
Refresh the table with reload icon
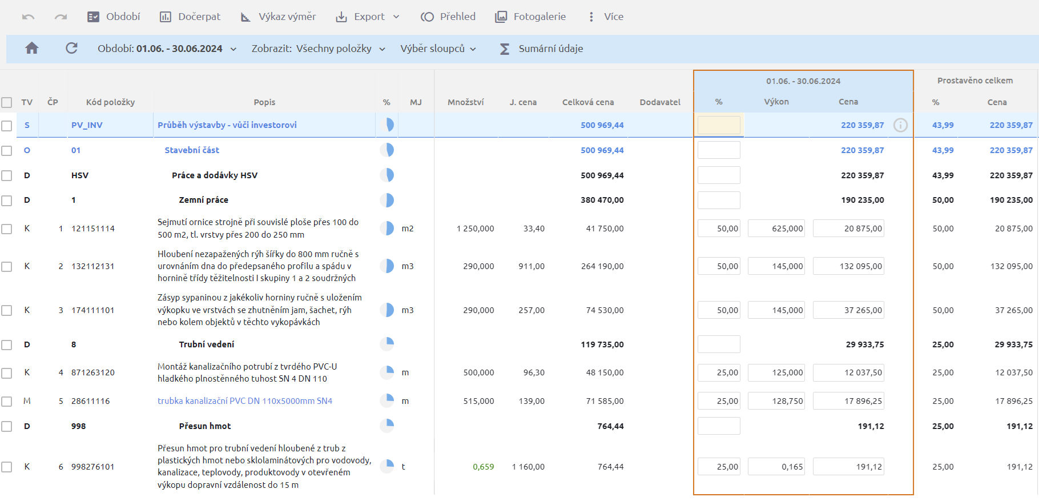[x=71, y=49]
